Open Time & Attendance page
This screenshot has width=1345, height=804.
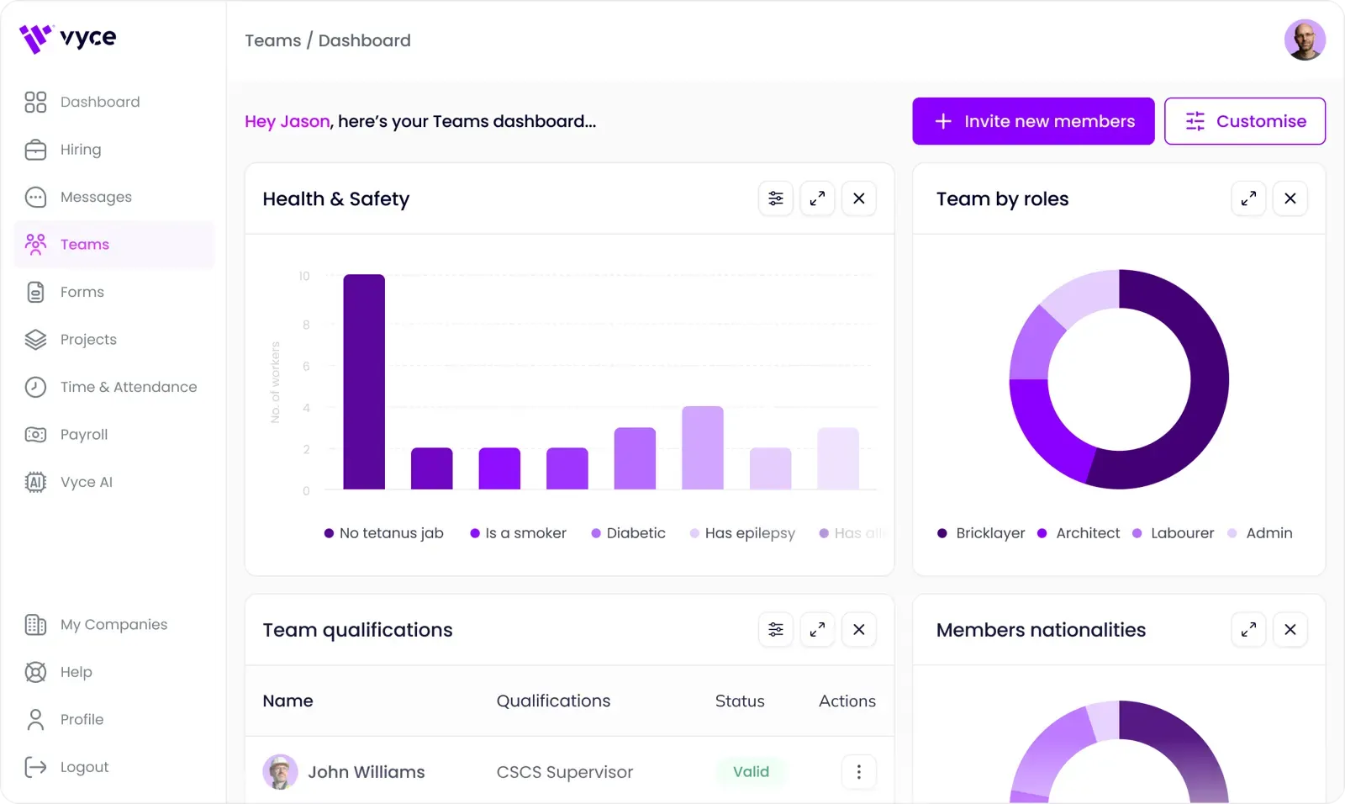(x=114, y=387)
